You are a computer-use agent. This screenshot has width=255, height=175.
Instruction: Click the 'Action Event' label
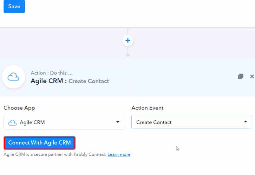tap(147, 108)
